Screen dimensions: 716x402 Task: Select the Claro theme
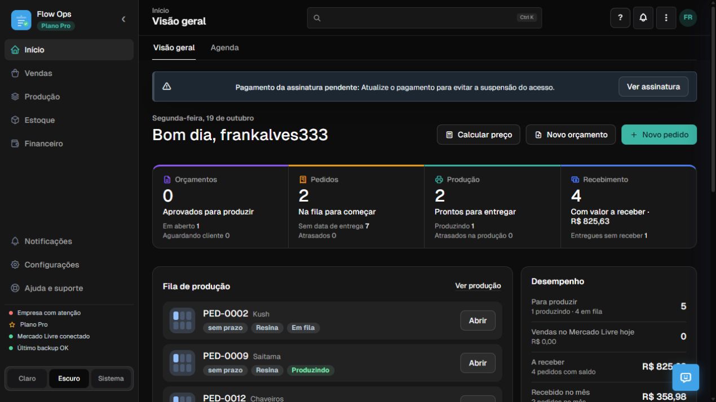coord(27,378)
